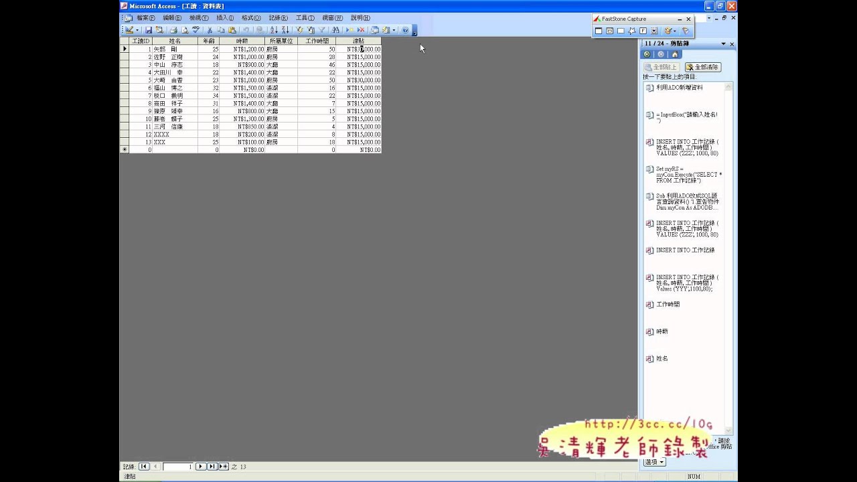Screen dimensions: 857x482
Task: Click FastStone Capture Scrolling Window icon
Action: click(x=654, y=31)
